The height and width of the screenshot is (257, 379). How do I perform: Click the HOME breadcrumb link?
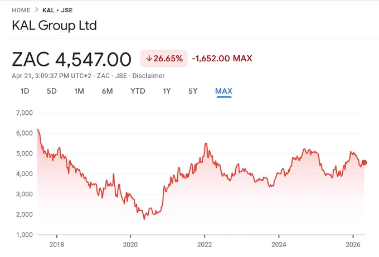pyautogui.click(x=21, y=10)
